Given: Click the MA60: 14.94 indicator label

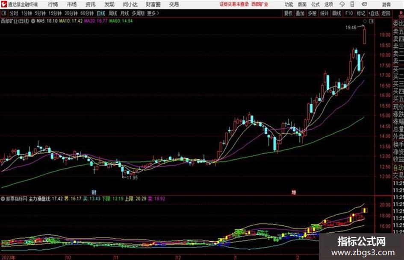Looking at the screenshot, I should tap(121, 21).
